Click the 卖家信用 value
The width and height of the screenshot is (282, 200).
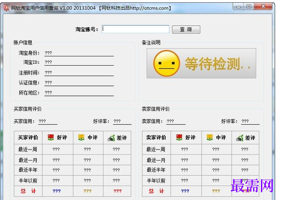tap(176, 122)
